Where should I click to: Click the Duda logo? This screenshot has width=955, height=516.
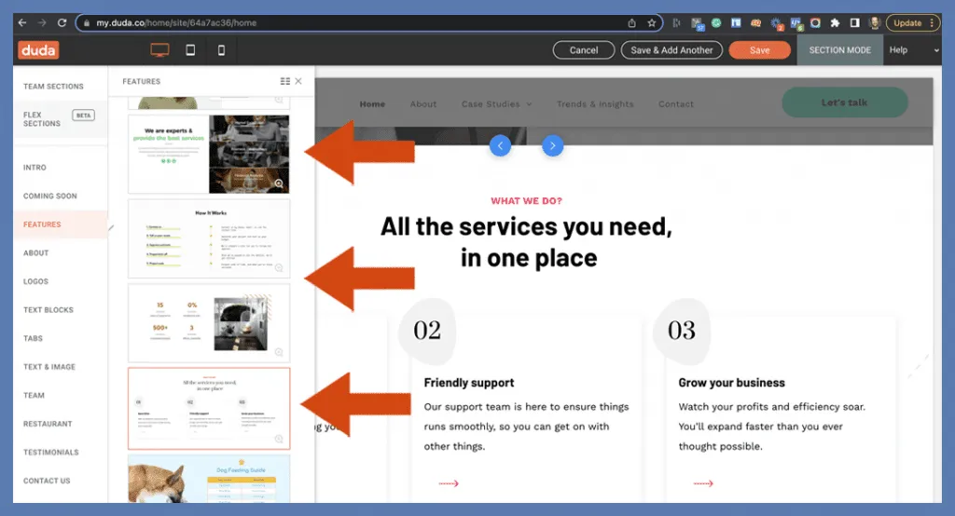tap(37, 50)
